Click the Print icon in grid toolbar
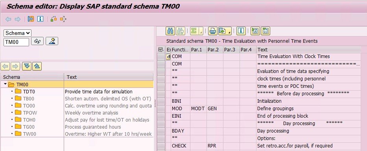Image resolution: width=367 pixels, height=151 pixels. 212,31
